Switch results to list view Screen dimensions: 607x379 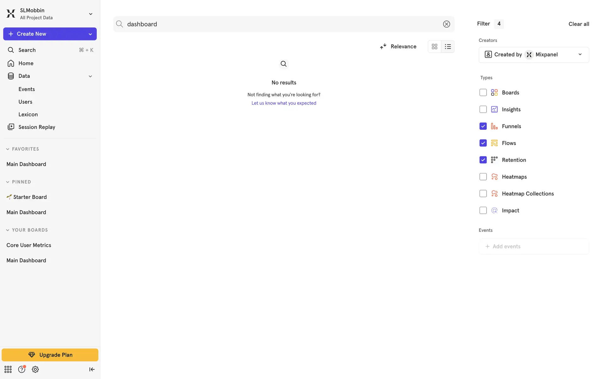pyautogui.click(x=448, y=46)
